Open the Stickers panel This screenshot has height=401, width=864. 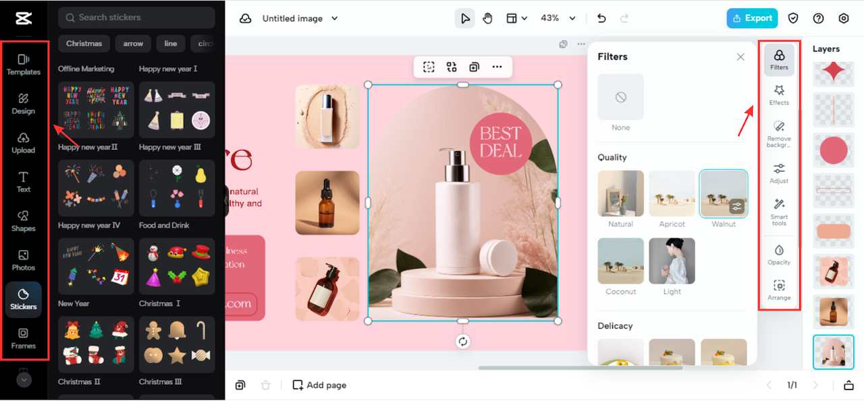[24, 299]
